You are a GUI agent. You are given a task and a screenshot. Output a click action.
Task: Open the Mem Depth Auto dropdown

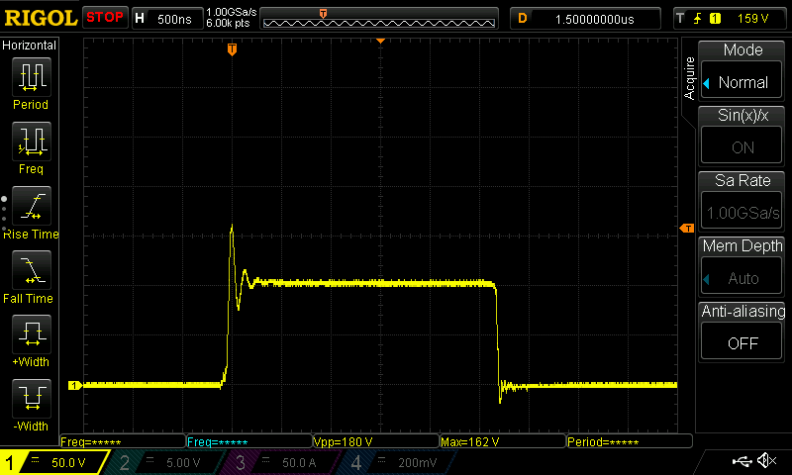click(742, 278)
